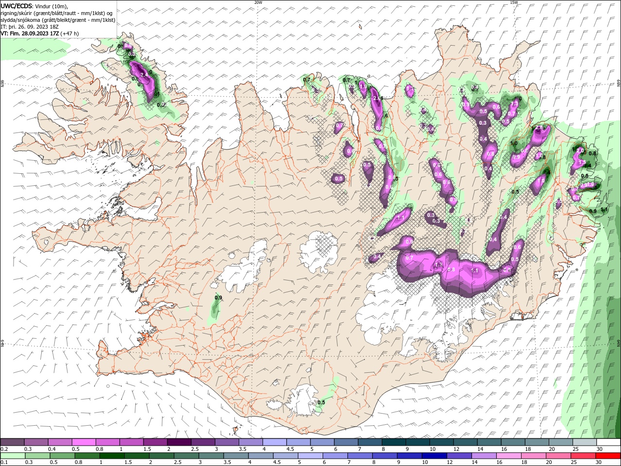Click the lavender snow legend swatch at 4
621x466 pixels.
275,442
